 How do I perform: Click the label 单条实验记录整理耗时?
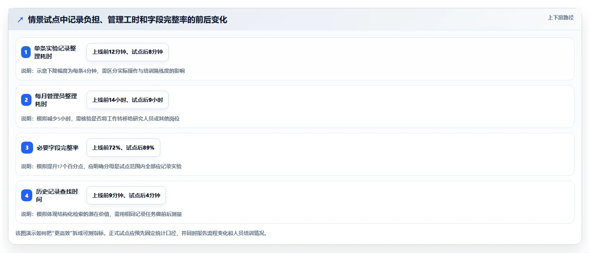point(55,52)
